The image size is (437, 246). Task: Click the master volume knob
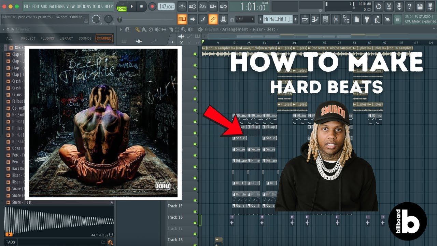[96, 19]
